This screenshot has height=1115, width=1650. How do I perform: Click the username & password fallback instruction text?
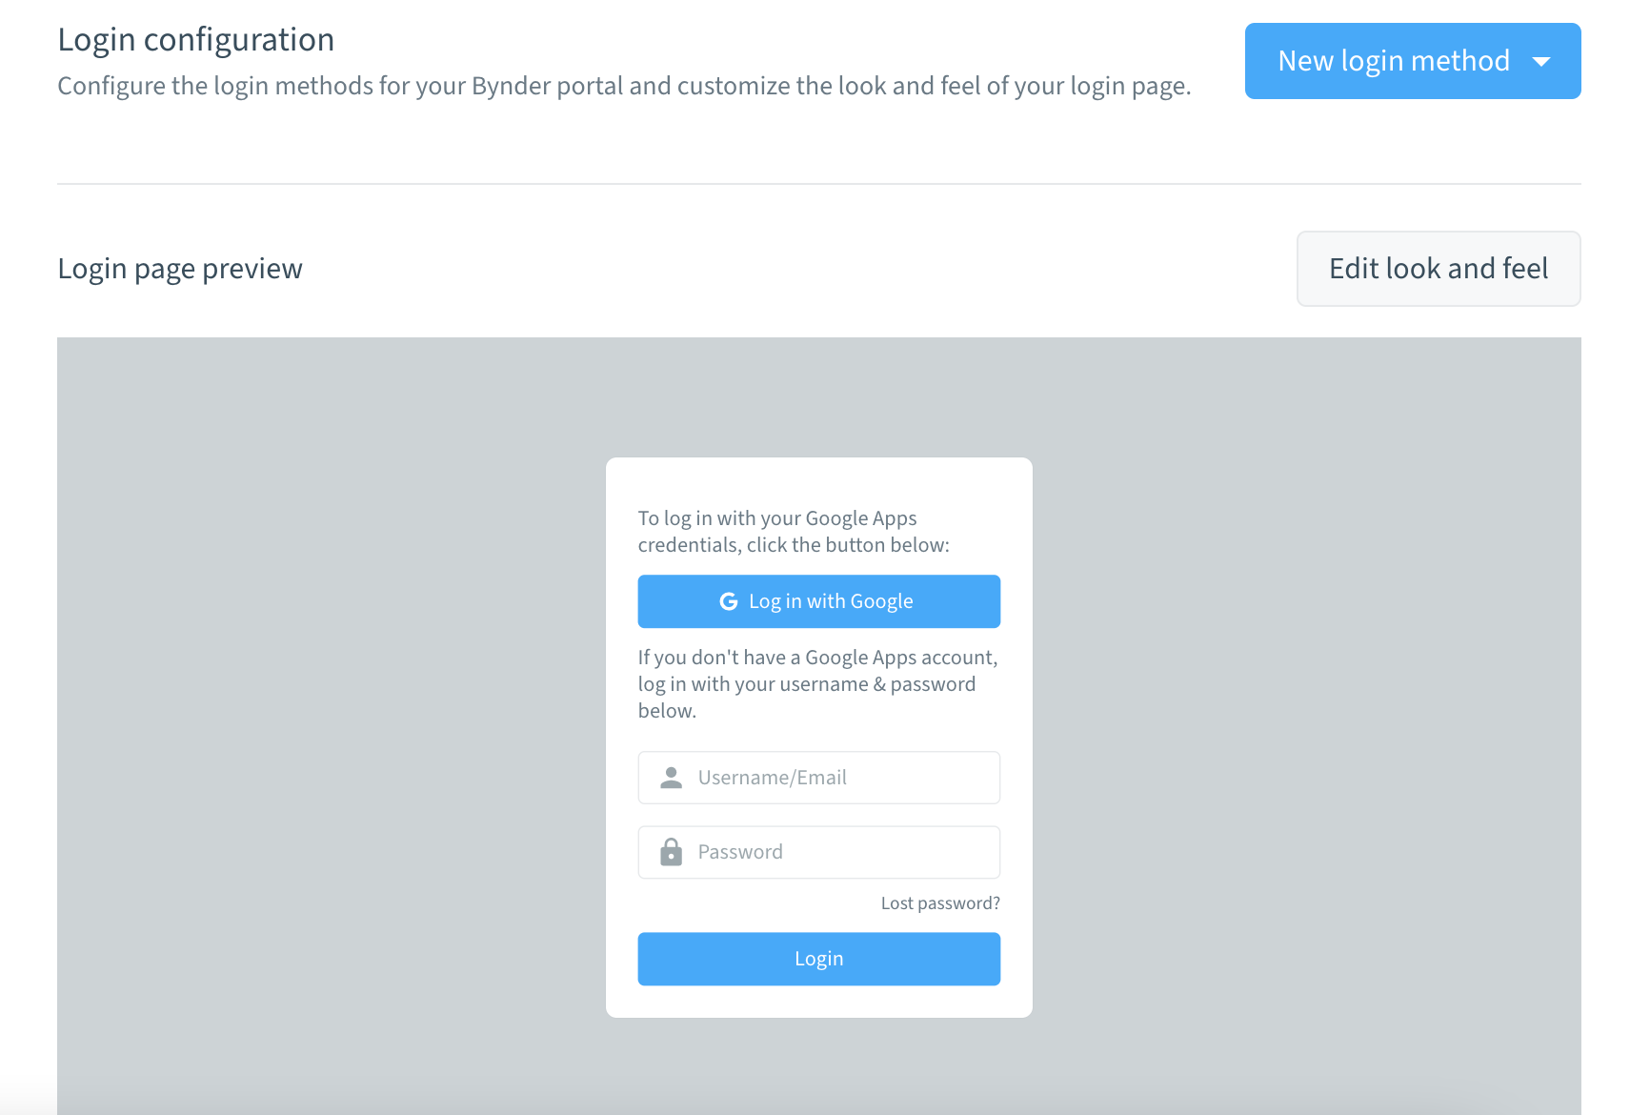[x=817, y=684]
